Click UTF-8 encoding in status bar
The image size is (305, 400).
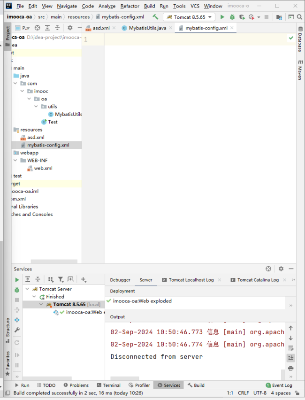click(x=260, y=393)
